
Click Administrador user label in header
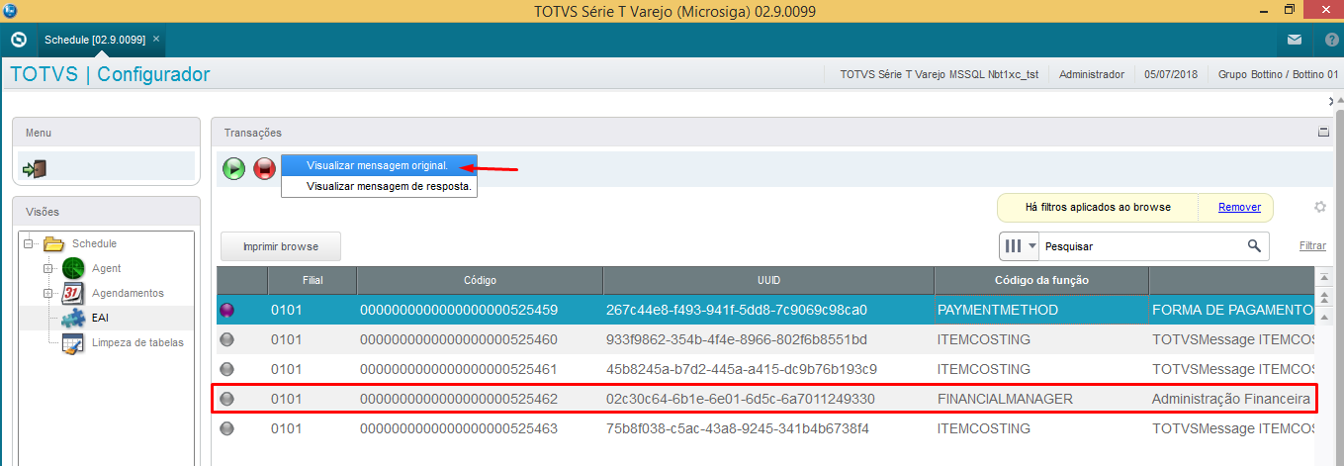tap(1092, 74)
